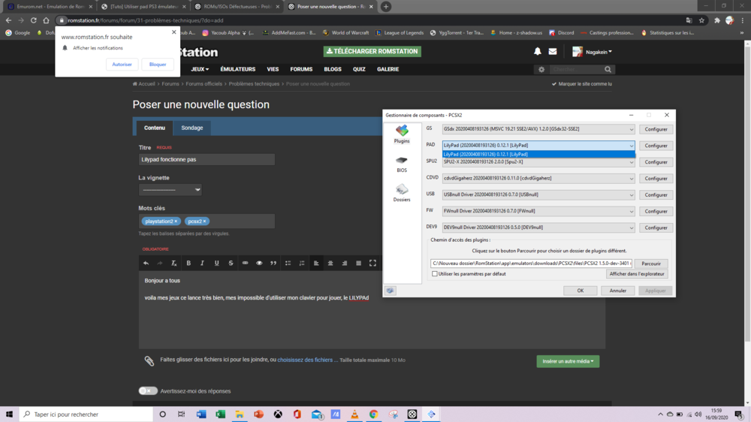Switch to the Contenu tab
The width and height of the screenshot is (751, 422).
(x=154, y=128)
